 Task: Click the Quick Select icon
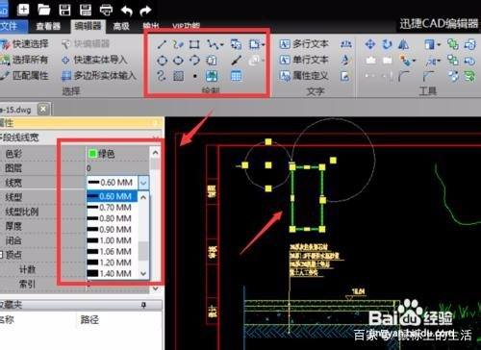[x=5, y=44]
